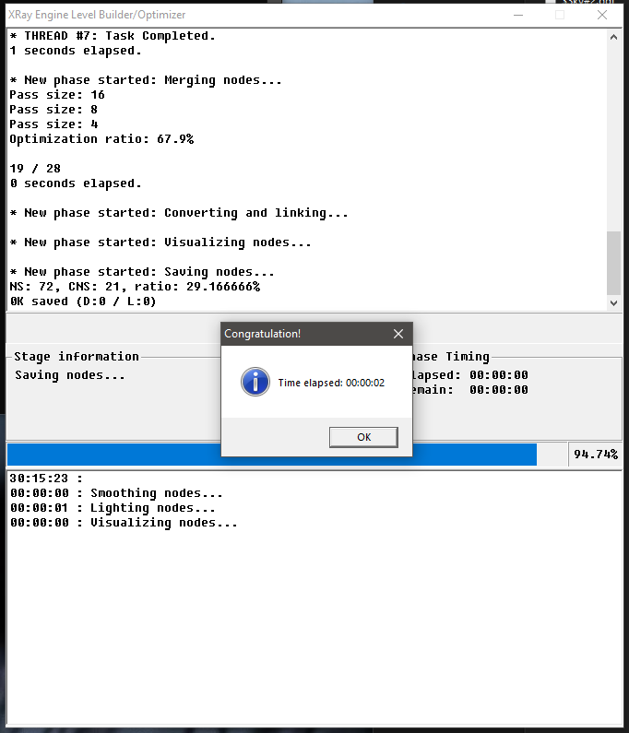Close the Congratulation dialog using its X

(398, 334)
